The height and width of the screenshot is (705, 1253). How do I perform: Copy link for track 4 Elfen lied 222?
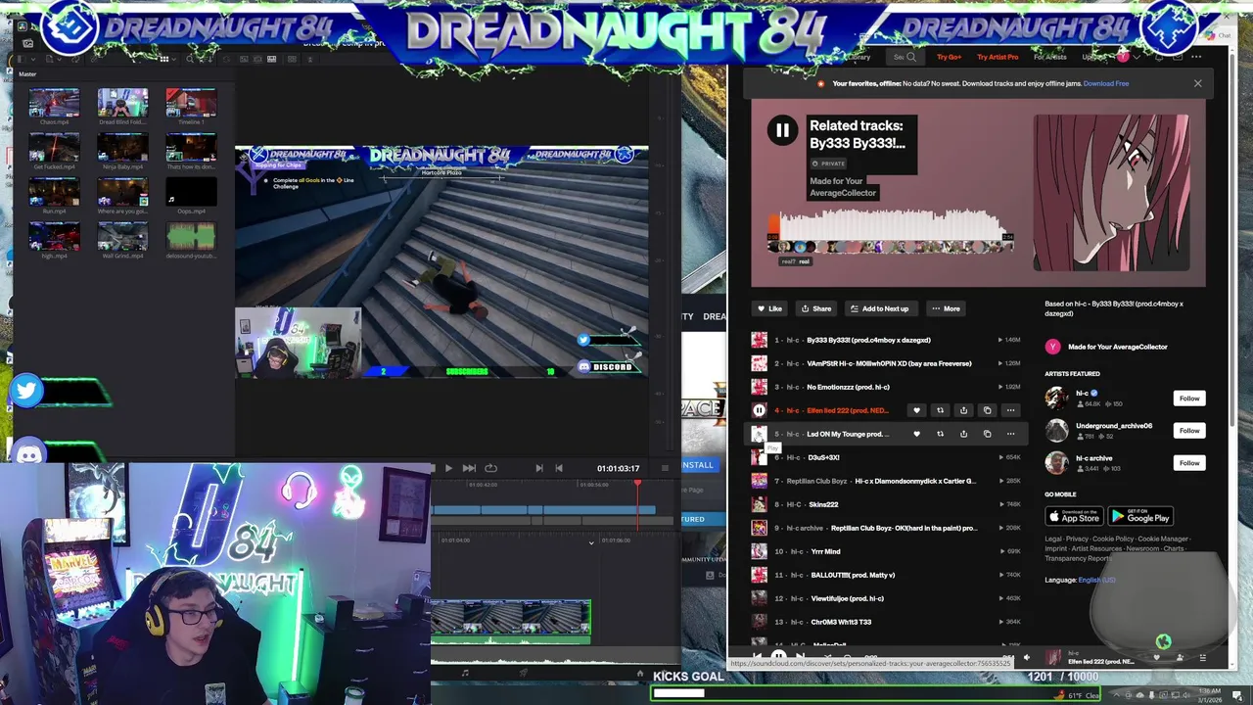coord(987,410)
